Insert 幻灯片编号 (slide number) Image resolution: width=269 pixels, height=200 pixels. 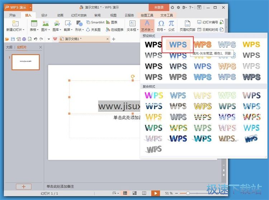[x=208, y=22]
